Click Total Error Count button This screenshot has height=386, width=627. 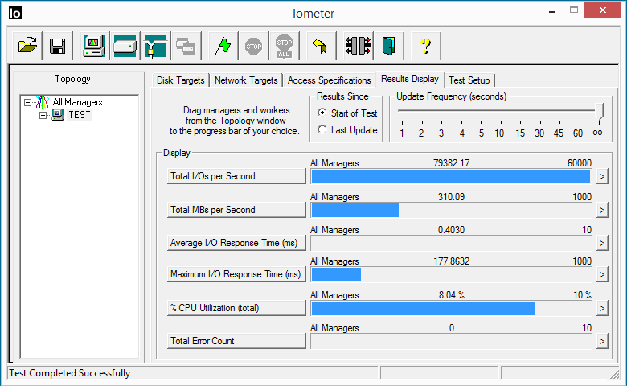[236, 341]
